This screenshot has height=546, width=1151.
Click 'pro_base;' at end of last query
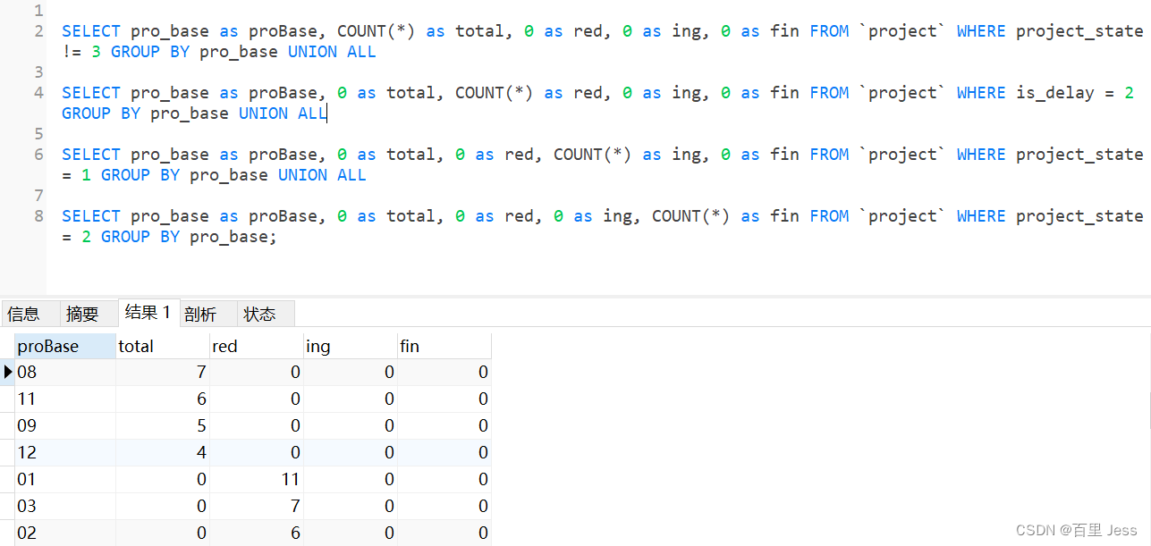click(x=233, y=237)
